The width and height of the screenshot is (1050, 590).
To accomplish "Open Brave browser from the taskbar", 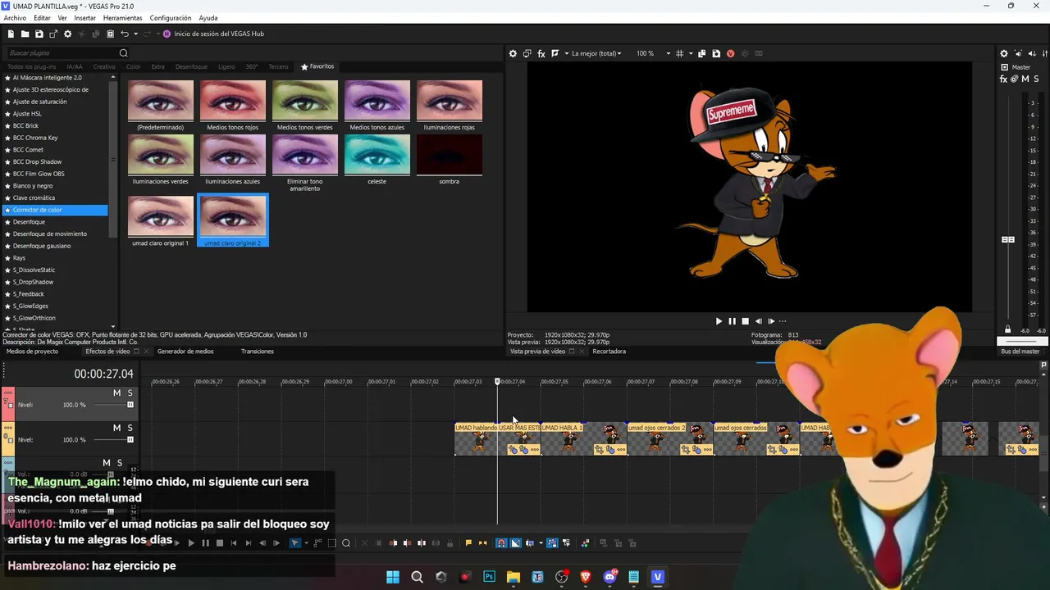I will (x=586, y=577).
